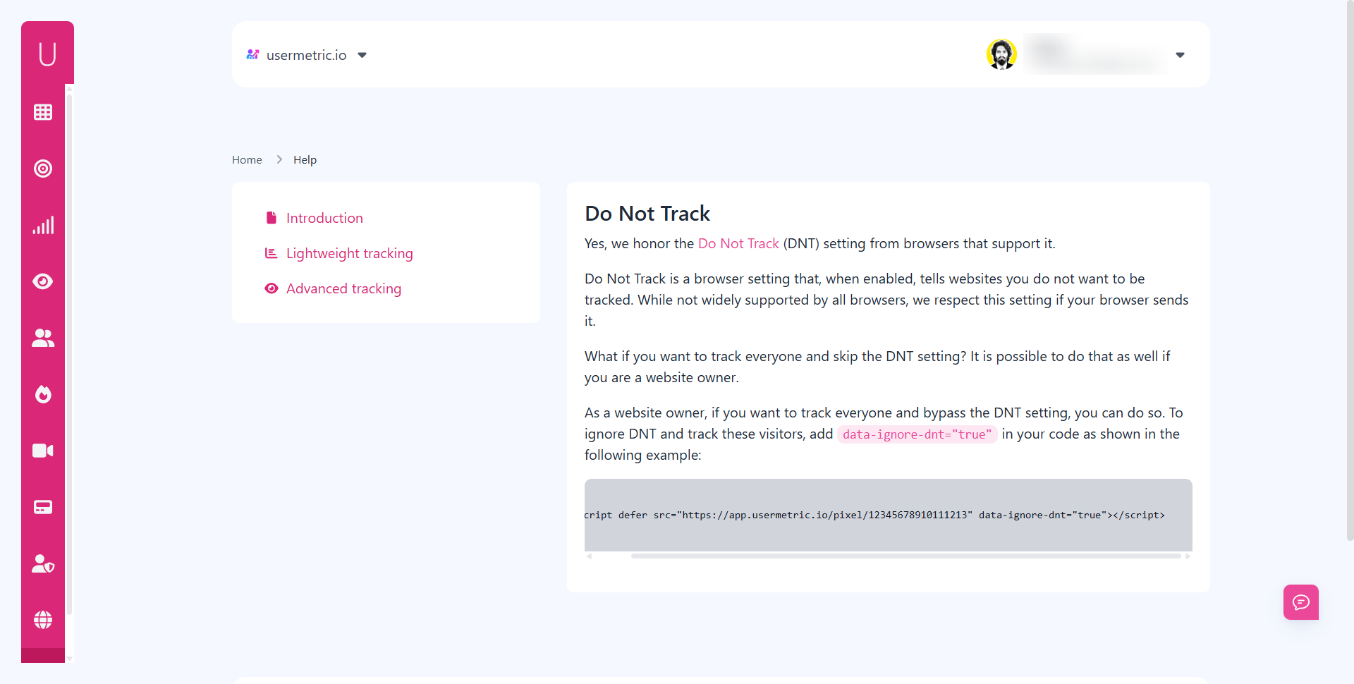The height and width of the screenshot is (684, 1354).
Task: Click the Help breadcrumb item
Action: (304, 159)
